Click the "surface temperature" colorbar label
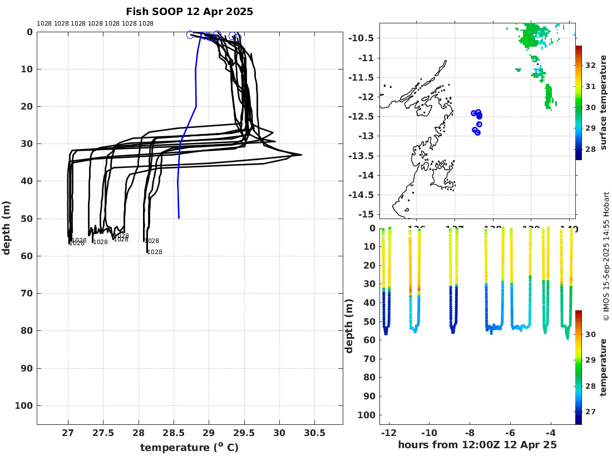Screen dimensions: 612x456 coord(604,102)
